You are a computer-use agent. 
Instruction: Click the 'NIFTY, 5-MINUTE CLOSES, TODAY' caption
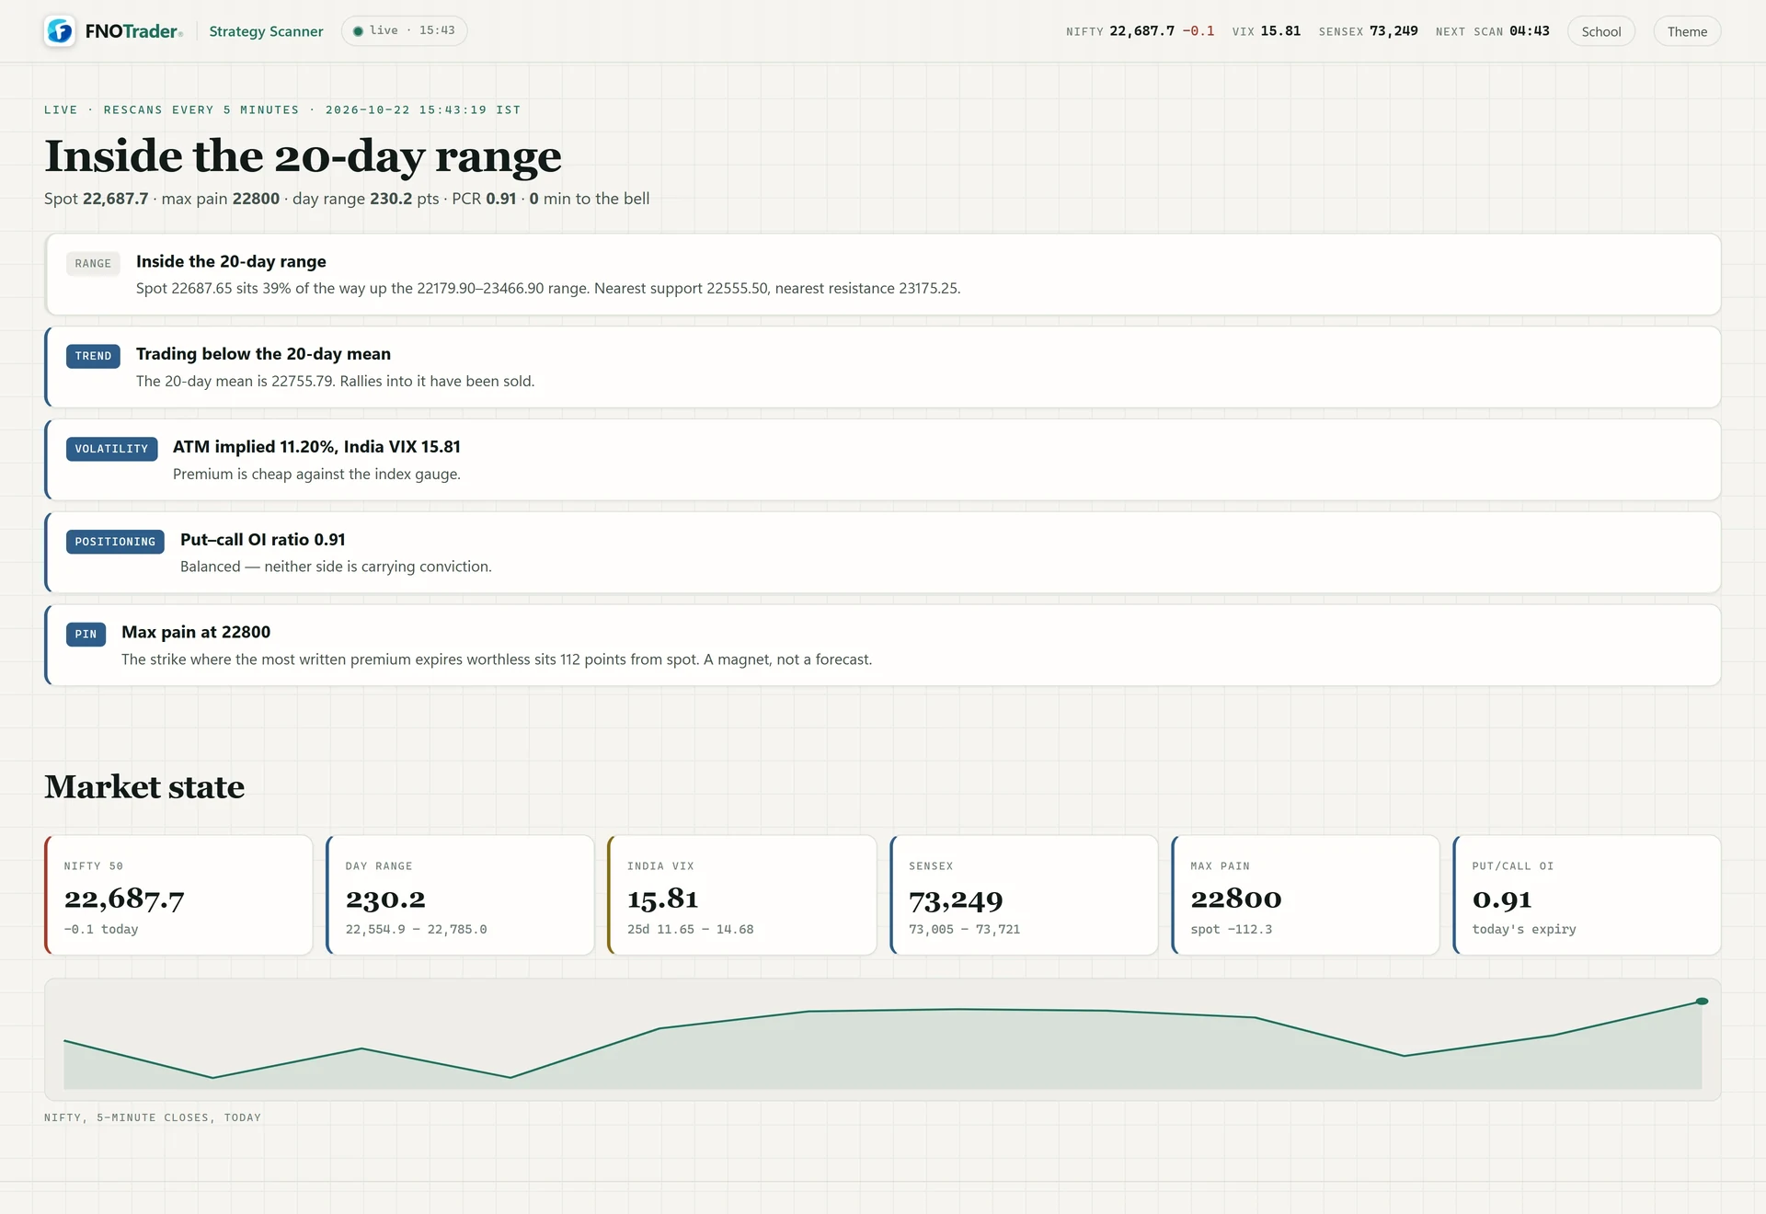153,1117
